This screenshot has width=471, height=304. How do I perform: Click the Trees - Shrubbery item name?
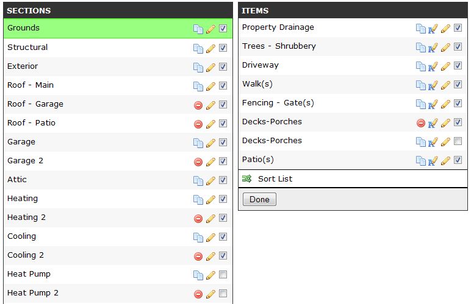point(279,46)
